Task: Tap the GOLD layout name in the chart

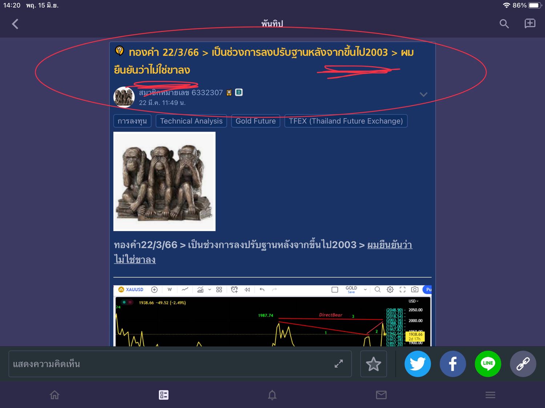Action: click(x=351, y=289)
